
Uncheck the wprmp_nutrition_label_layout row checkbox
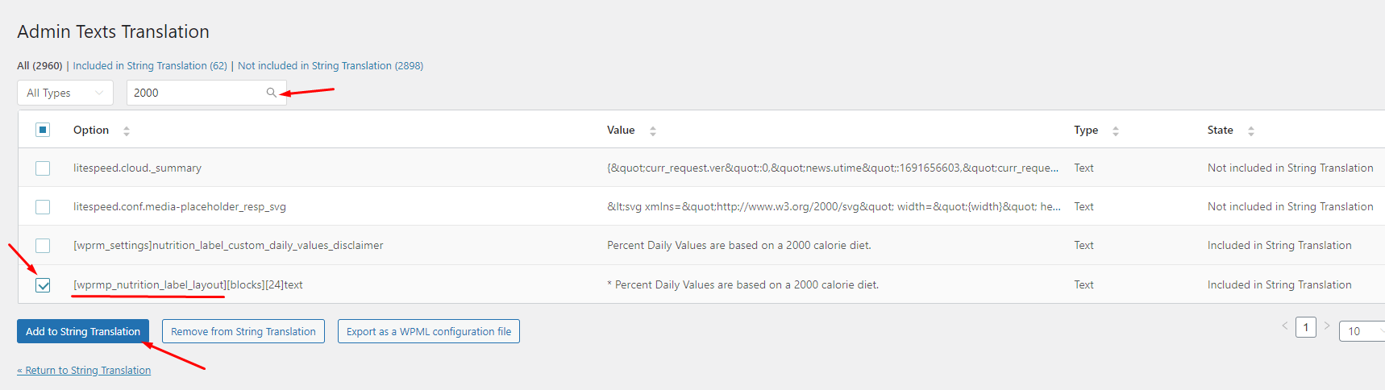pos(43,285)
